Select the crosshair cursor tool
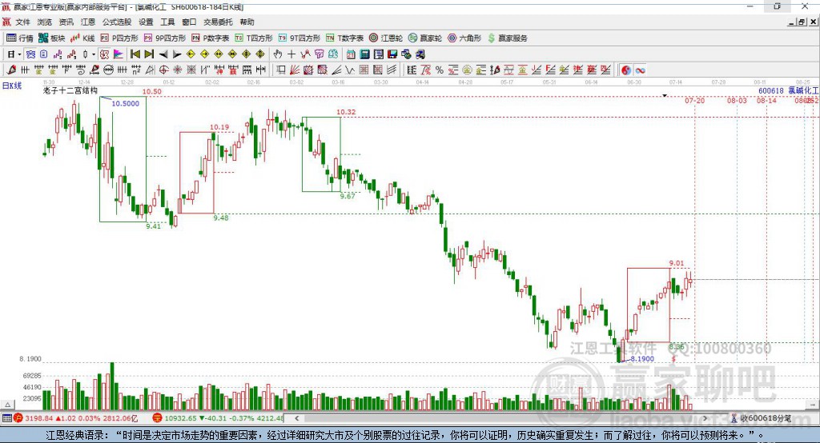This screenshot has height=443, width=820. [x=291, y=54]
